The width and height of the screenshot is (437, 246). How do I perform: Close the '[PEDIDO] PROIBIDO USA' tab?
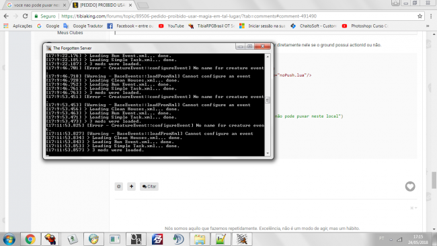tap(130, 5)
